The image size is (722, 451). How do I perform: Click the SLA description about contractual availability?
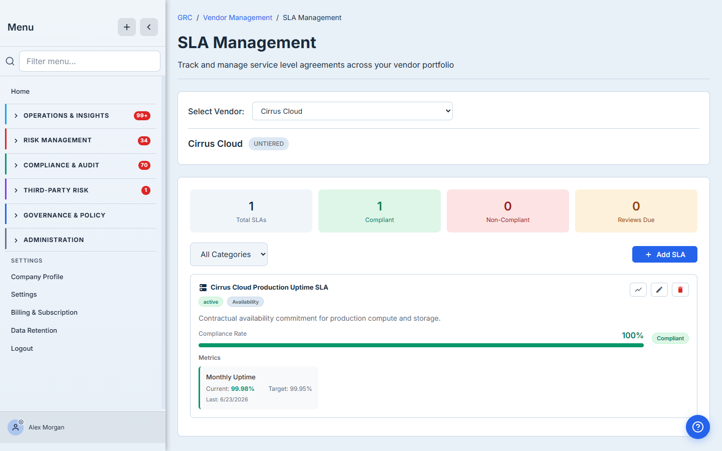(x=319, y=318)
